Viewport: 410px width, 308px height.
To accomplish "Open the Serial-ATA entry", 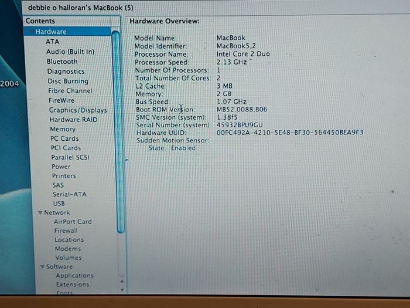I will click(x=69, y=194).
